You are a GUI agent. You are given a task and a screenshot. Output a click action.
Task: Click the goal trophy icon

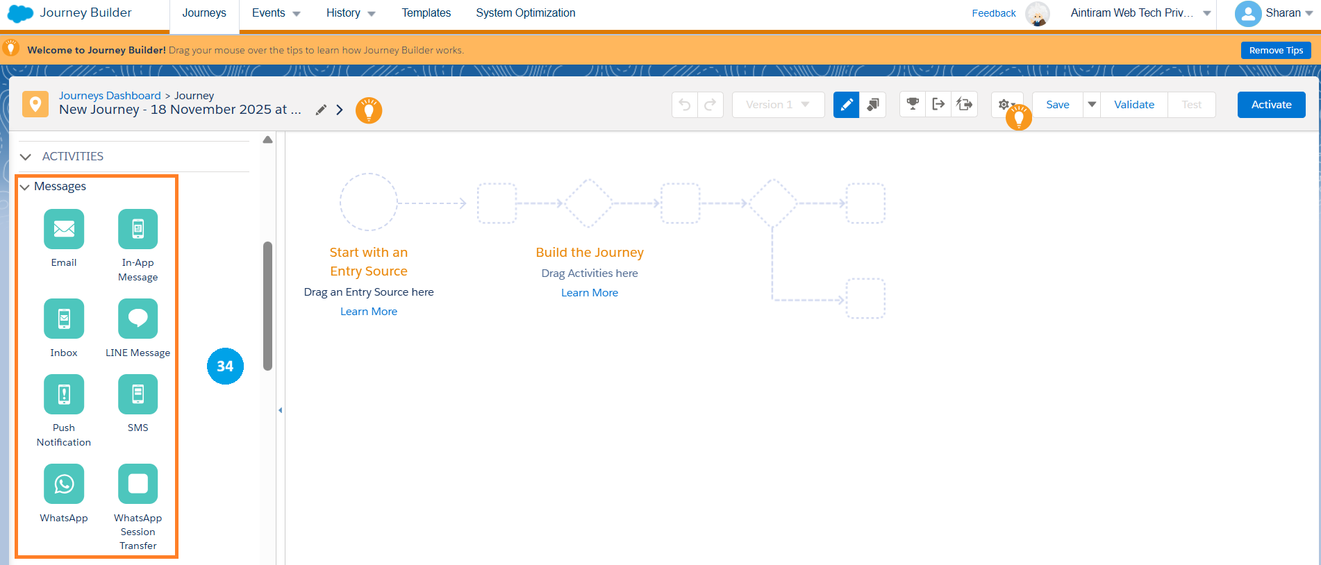click(913, 105)
